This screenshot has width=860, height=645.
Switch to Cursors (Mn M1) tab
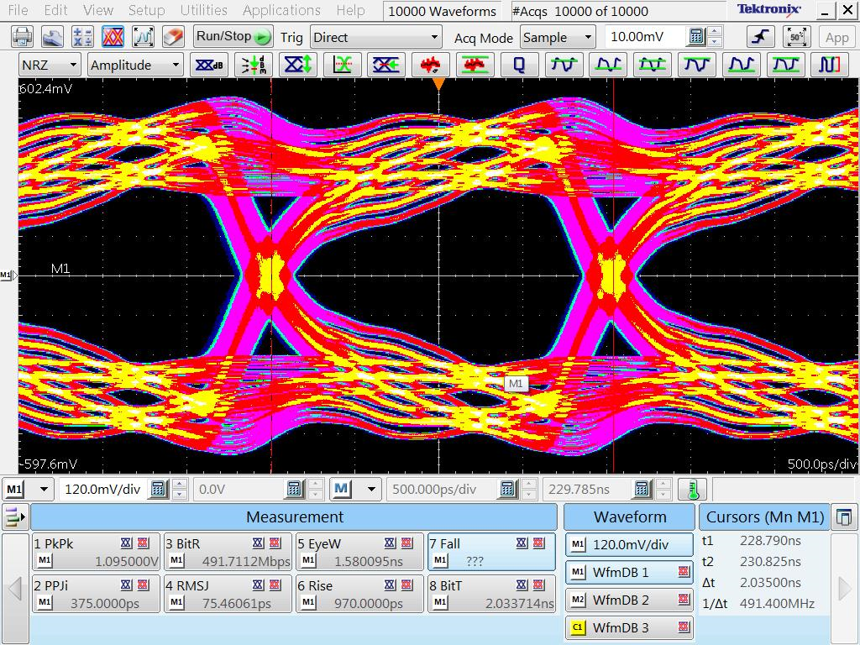(x=764, y=517)
